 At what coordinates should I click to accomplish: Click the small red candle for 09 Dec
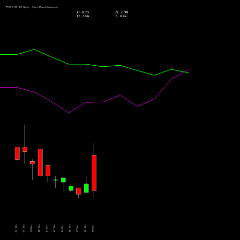pos(33,163)
